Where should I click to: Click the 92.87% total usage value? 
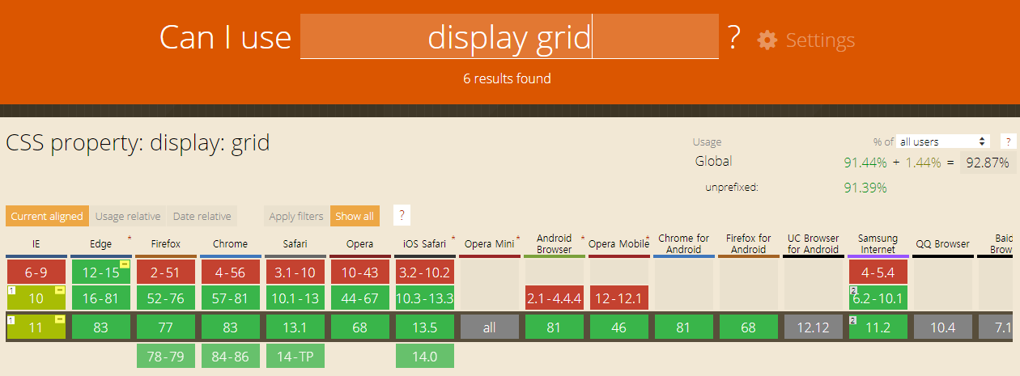pos(987,163)
